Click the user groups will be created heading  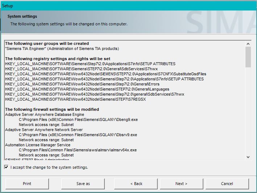click(47, 43)
